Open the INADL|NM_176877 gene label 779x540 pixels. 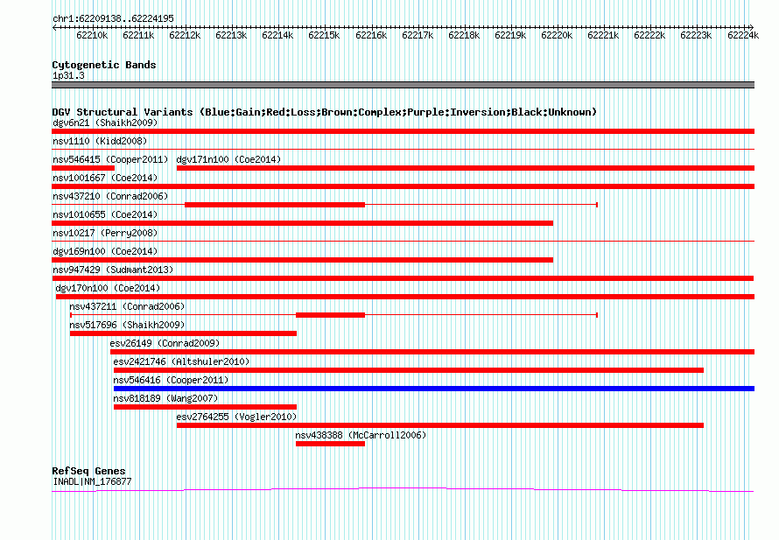tap(92, 481)
